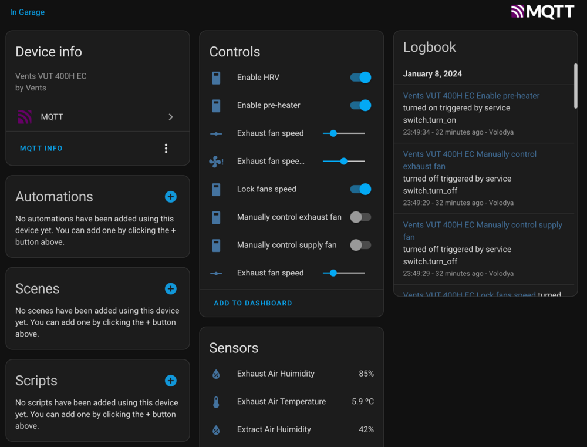The height and width of the screenshot is (447, 587).
Task: Add a new scene with the plus button
Action: click(x=170, y=289)
